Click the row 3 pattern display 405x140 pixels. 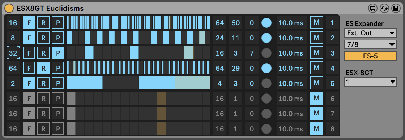[x=139, y=53]
